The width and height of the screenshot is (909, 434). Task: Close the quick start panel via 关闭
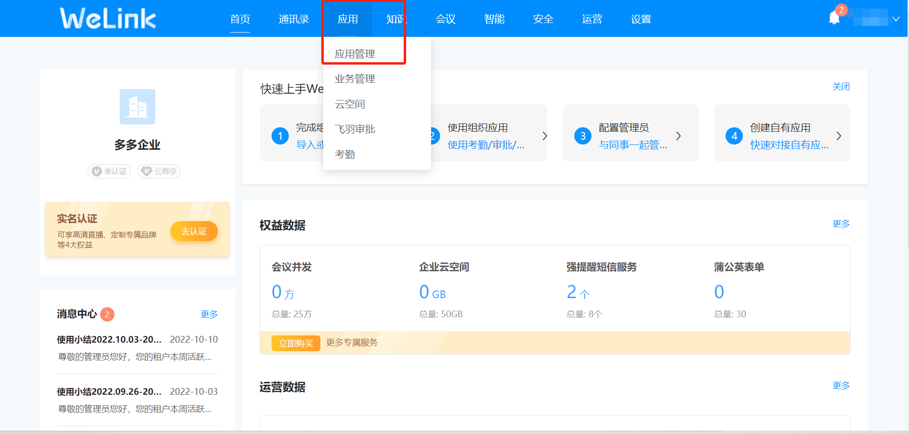coord(841,87)
